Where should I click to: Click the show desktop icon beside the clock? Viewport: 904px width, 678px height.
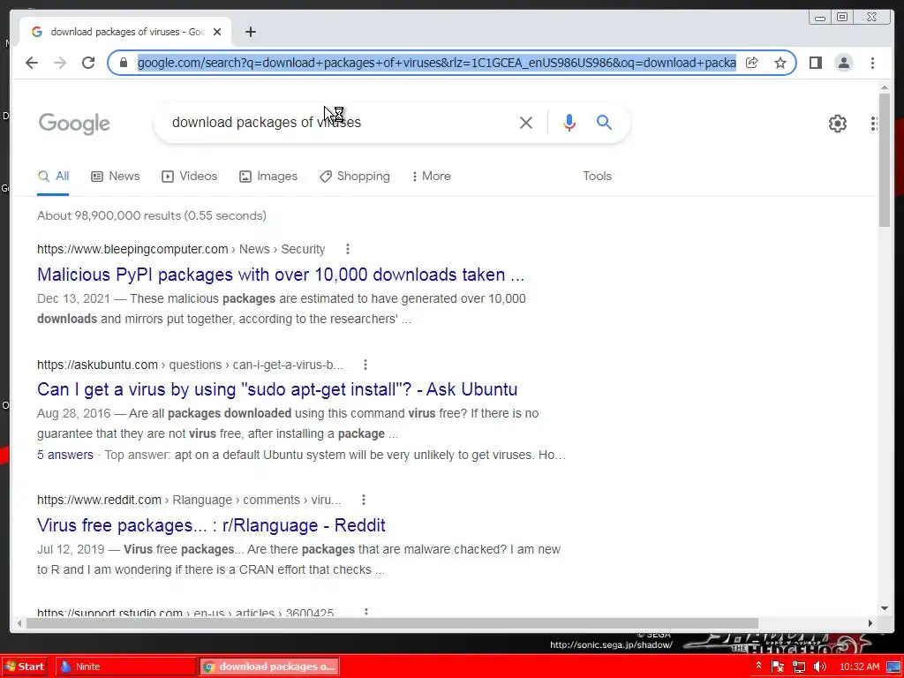pyautogui.click(x=893, y=667)
